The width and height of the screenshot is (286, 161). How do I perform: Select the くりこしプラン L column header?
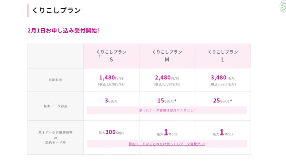tap(223, 56)
